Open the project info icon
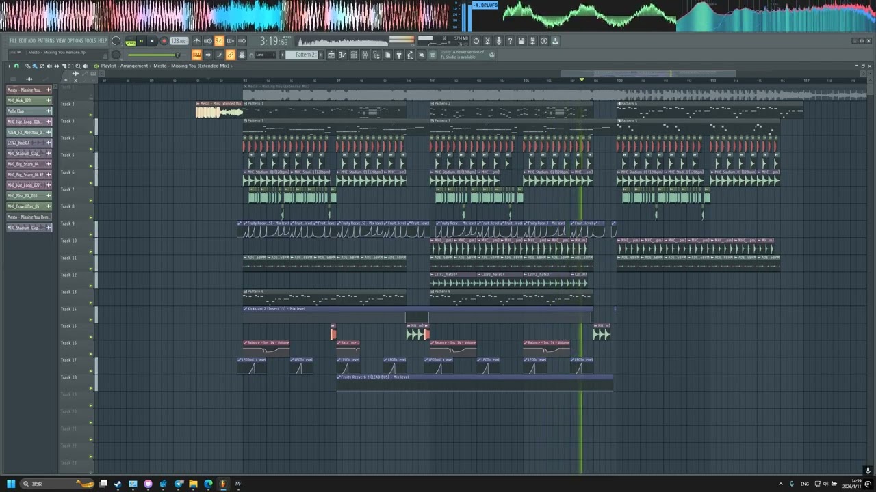Image resolution: width=876 pixels, height=492 pixels. [x=544, y=41]
